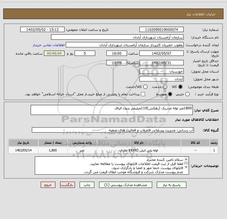
Task: Click the need number field 1102095019000074
Action: coord(162,30)
